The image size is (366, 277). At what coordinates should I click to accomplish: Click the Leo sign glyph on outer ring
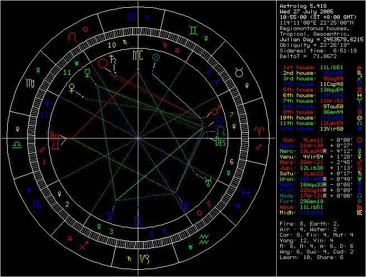point(74,37)
